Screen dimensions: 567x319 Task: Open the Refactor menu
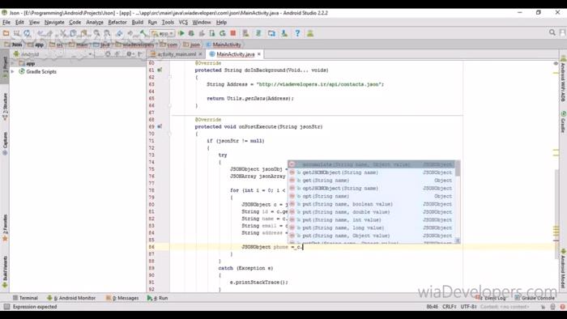pos(117,22)
